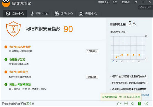
Task: Click the circled transfer arrows status icon
Action: coord(146,104)
